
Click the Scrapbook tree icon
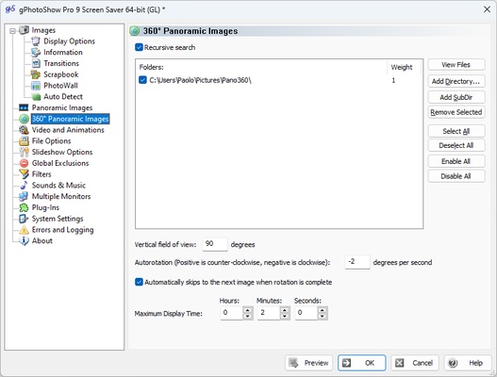click(36, 74)
